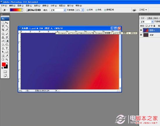Screen dimensions: 160x126
Task: Select the Zoom tool
Action: 7,59
